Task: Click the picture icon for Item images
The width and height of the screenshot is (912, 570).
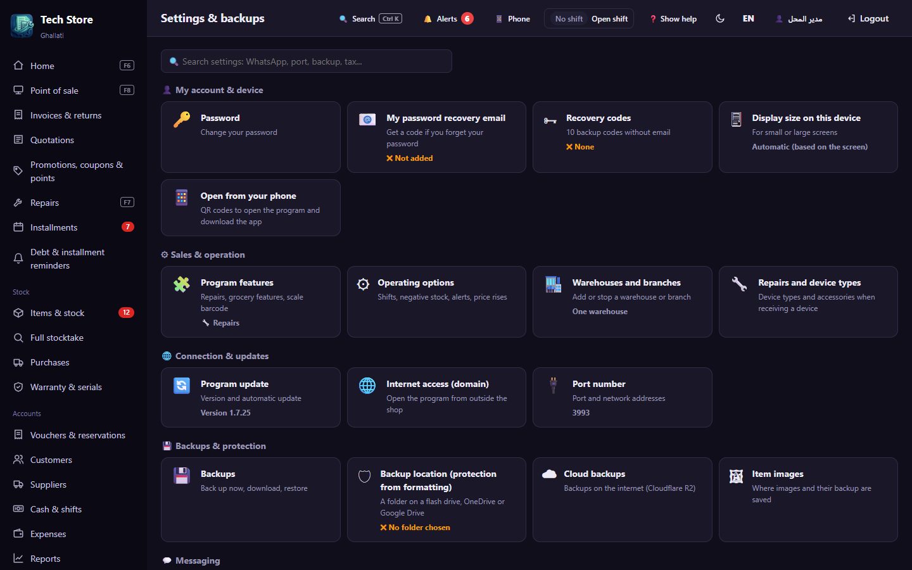Action: [736, 476]
